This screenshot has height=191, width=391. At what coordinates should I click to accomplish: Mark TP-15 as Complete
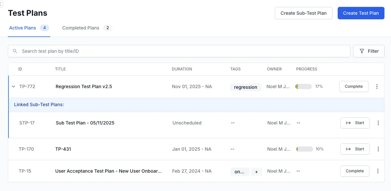[x=355, y=171]
